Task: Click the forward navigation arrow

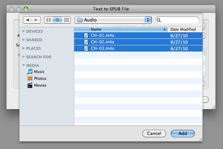Action: pos(36,20)
